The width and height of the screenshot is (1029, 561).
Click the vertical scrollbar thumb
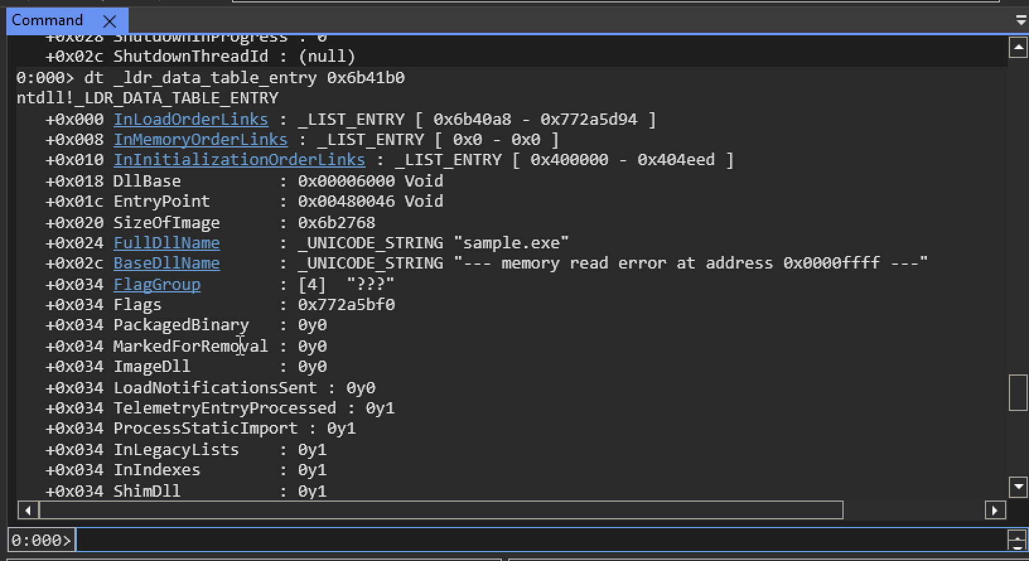pyautogui.click(x=1018, y=393)
